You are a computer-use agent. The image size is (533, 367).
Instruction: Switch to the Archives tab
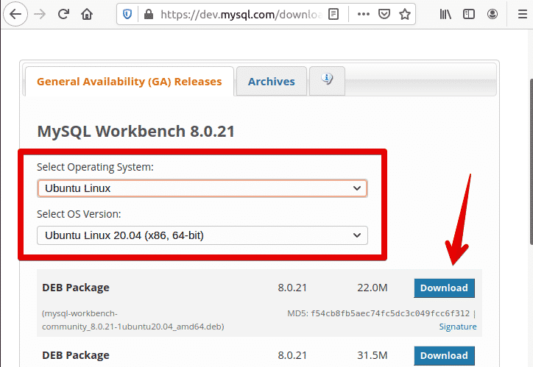point(271,82)
